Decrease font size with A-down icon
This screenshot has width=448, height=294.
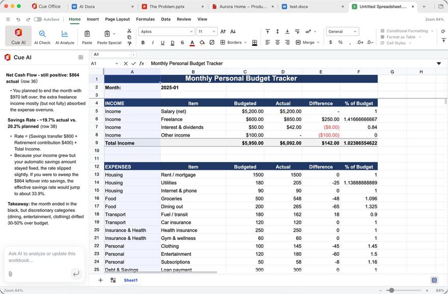pos(233,32)
